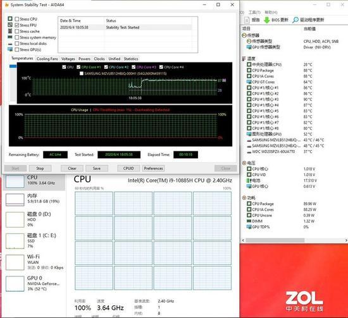Image resolution: width=348 pixels, height=318 pixels.
Task: Select the CPU Package temperature row icon
Action: coord(249,71)
